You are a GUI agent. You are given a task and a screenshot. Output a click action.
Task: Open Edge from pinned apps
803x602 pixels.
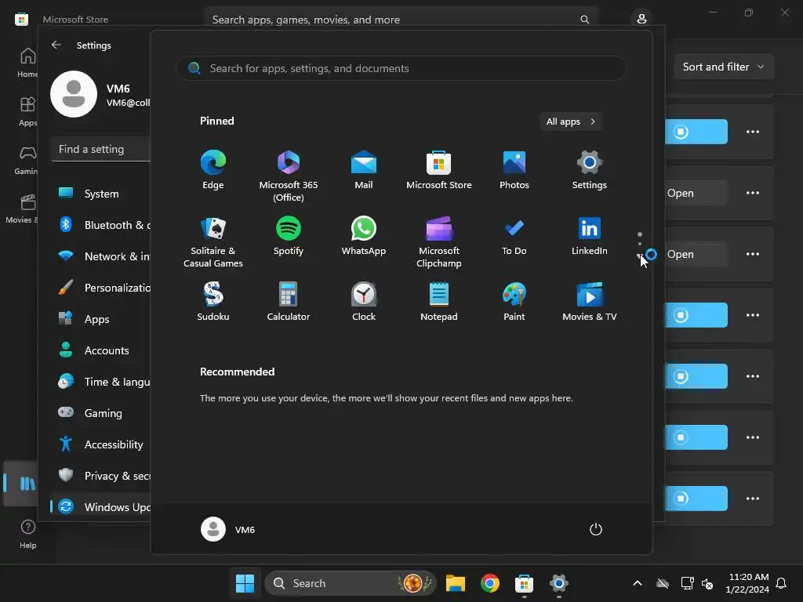pyautogui.click(x=213, y=170)
